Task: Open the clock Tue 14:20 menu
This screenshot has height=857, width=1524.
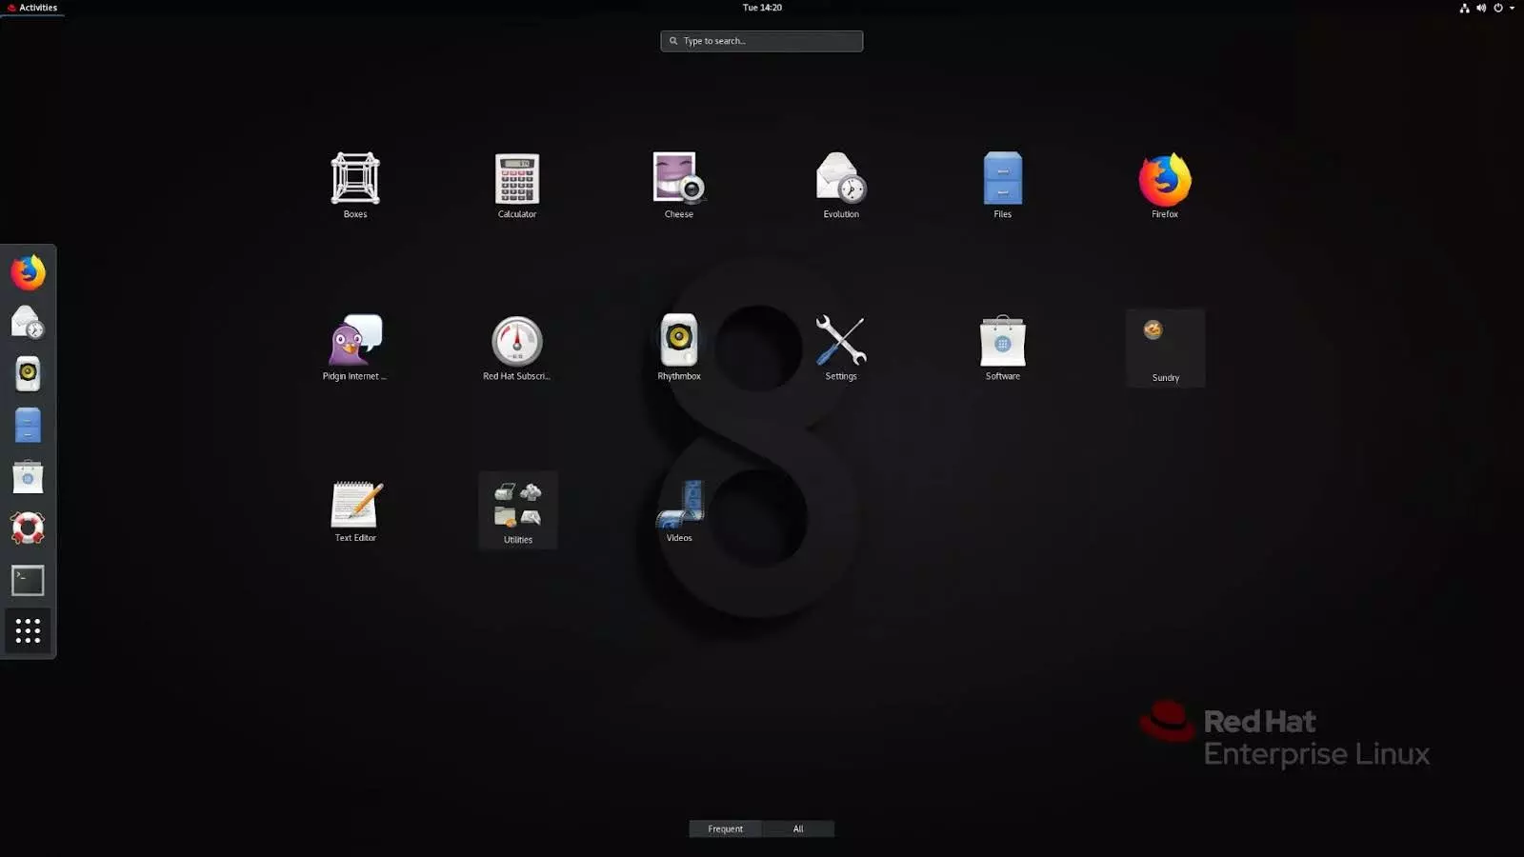Action: click(x=762, y=8)
